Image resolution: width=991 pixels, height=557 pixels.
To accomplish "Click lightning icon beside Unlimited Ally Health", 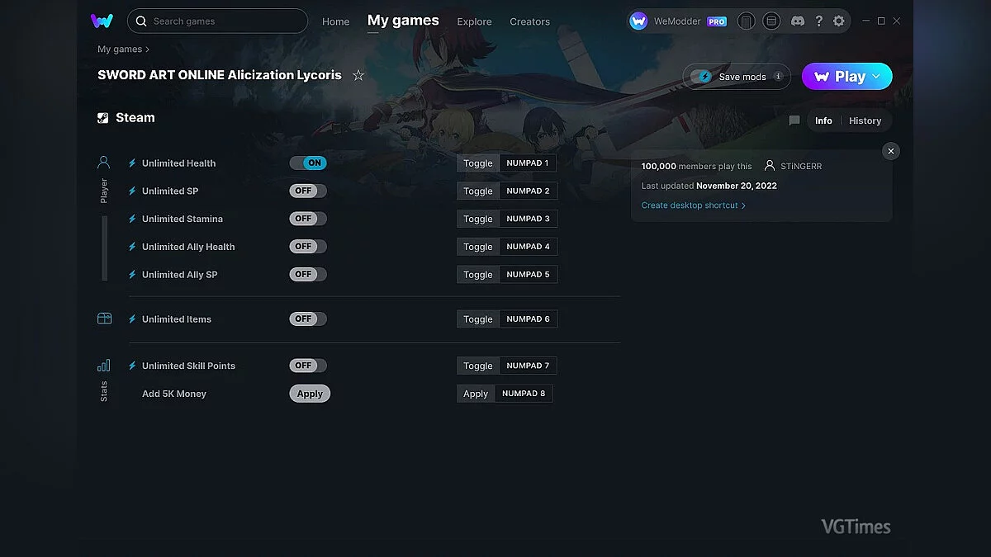I will (x=132, y=247).
